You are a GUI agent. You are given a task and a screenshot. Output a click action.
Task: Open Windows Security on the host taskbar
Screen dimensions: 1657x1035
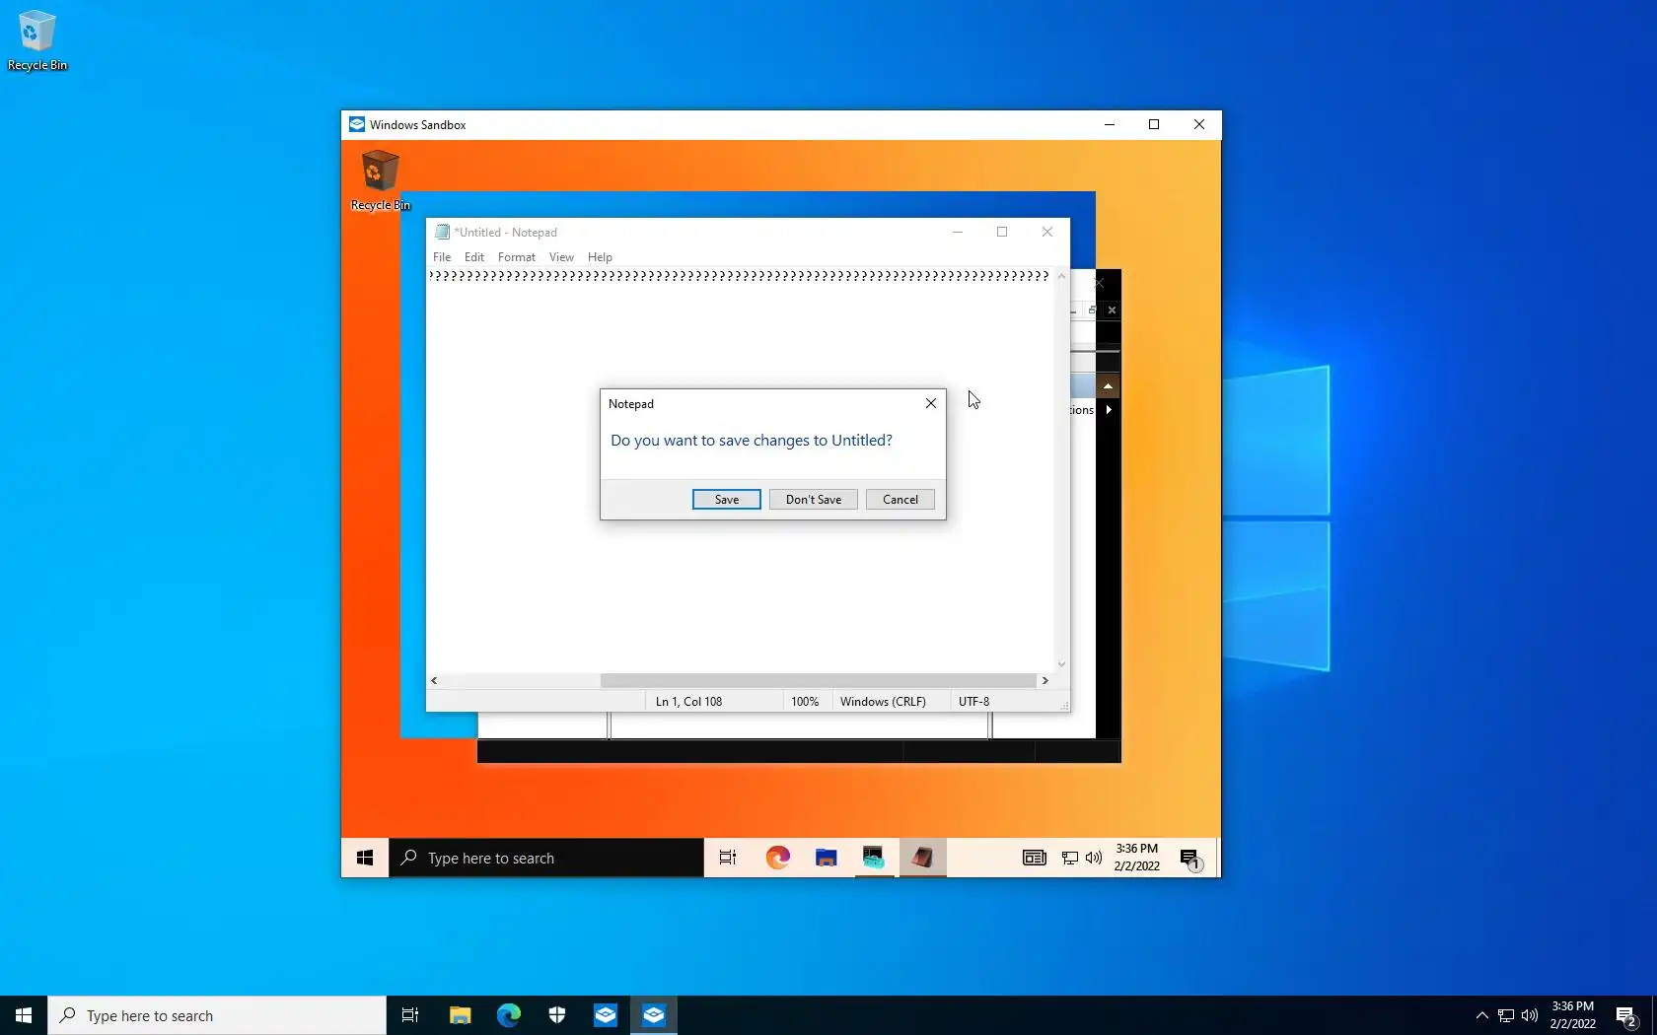[x=556, y=1015]
